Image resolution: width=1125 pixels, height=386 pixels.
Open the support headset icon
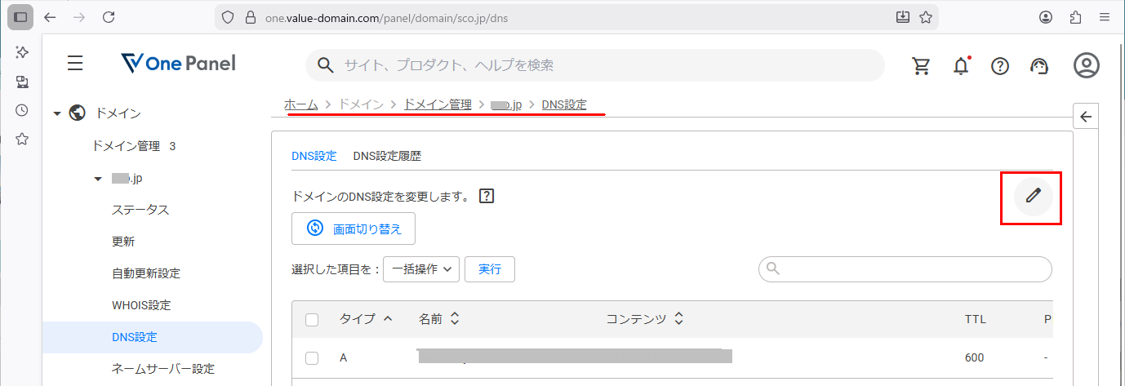point(1038,66)
